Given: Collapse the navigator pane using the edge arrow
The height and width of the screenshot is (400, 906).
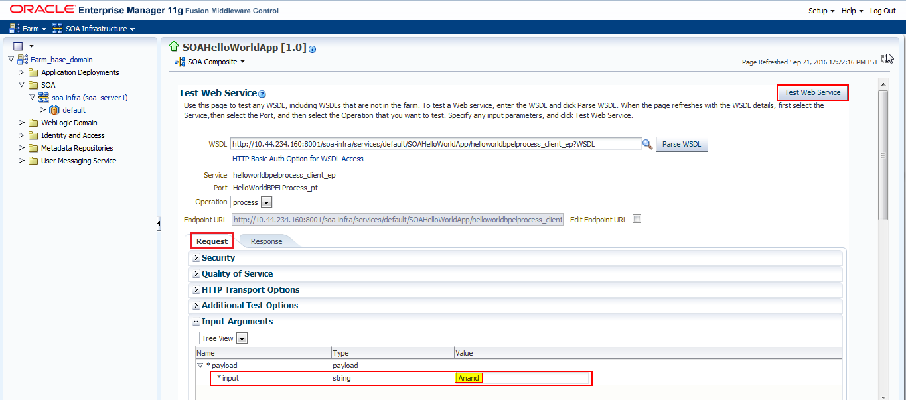Looking at the screenshot, I should (x=159, y=224).
